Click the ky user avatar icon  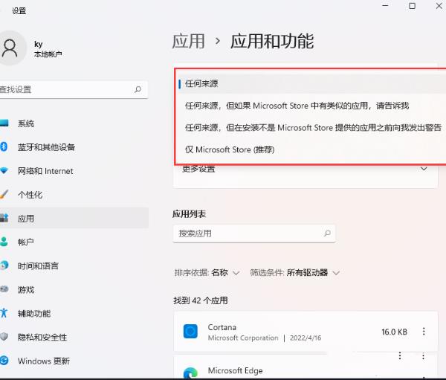(10, 48)
